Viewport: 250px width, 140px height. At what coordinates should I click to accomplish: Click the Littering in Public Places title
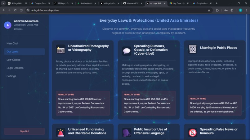pos(218,48)
